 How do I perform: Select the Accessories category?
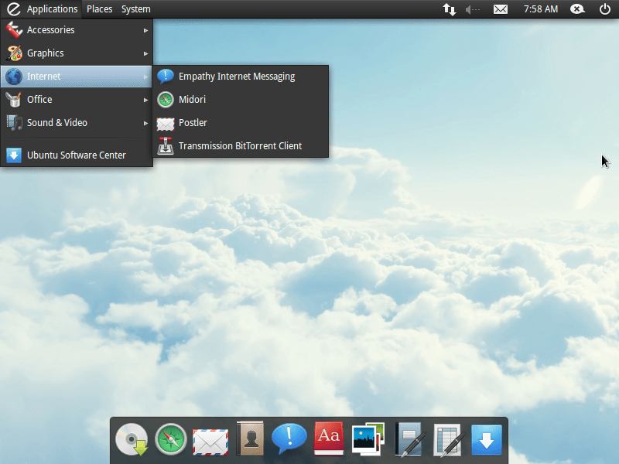point(77,30)
